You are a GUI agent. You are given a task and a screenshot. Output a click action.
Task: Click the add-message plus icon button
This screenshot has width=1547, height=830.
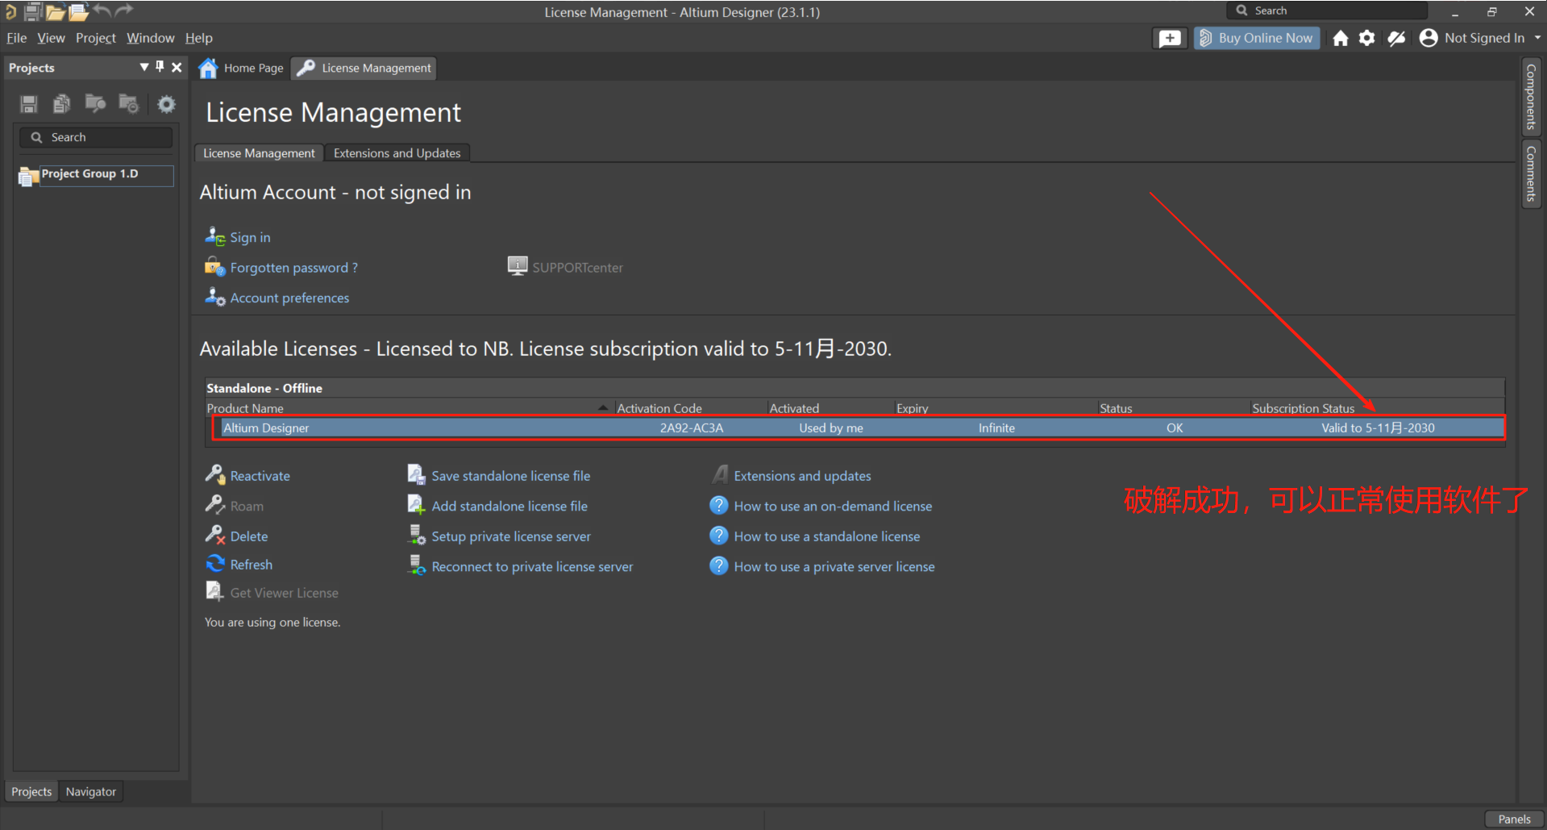1169,38
